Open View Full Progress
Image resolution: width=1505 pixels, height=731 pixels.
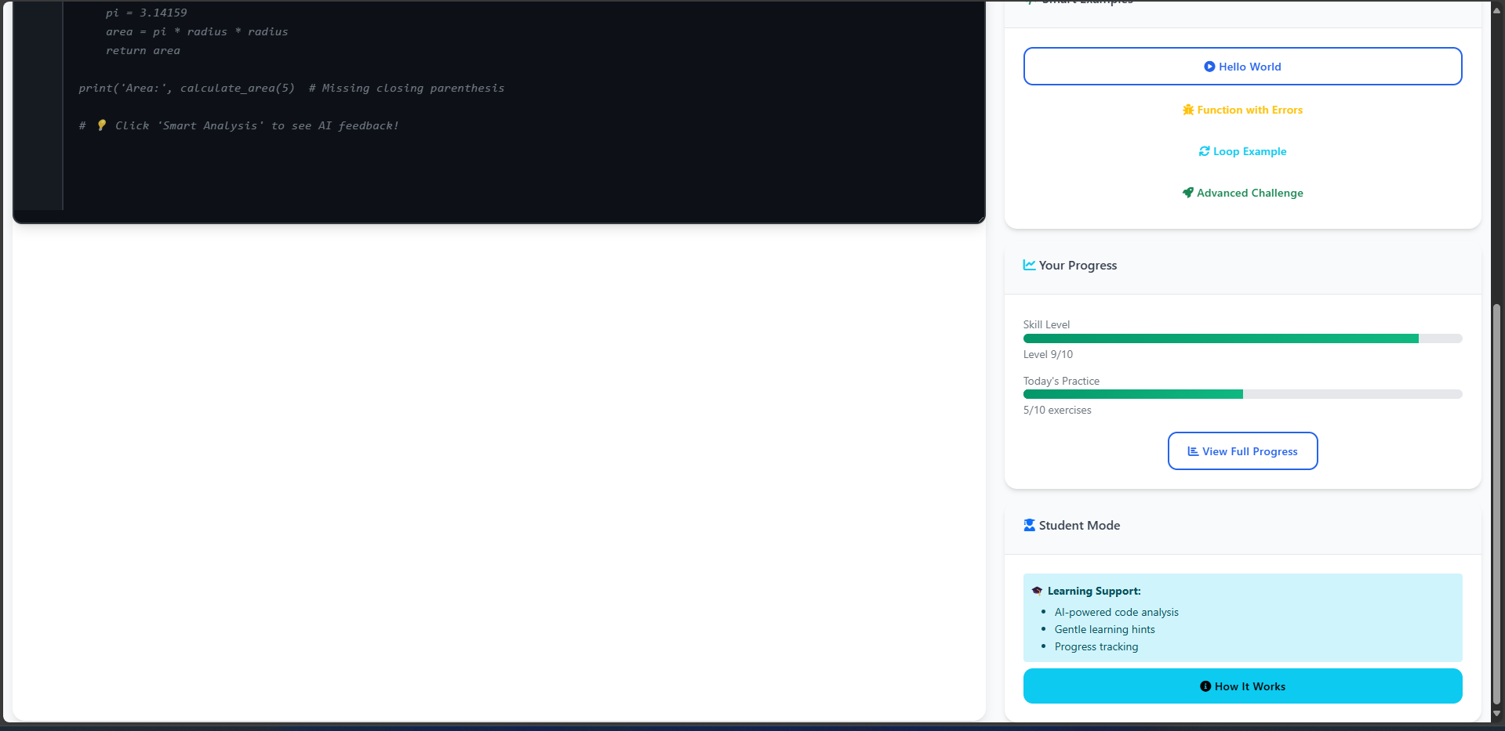(1242, 451)
